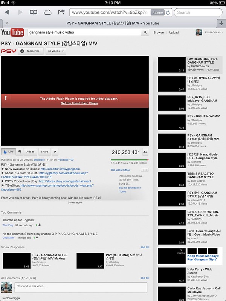The width and height of the screenshot is (226, 301).
Task: Expand description with Show more
Action: click(x=75, y=202)
